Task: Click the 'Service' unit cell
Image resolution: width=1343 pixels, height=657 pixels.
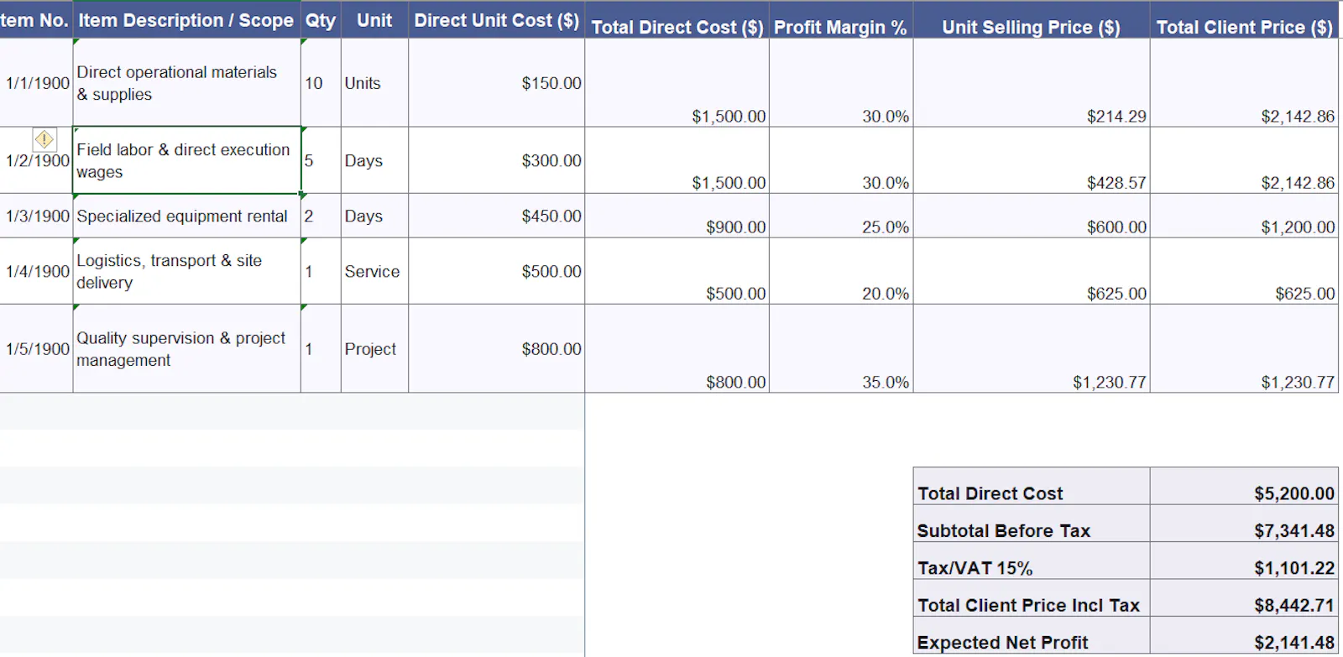Action: [374, 271]
